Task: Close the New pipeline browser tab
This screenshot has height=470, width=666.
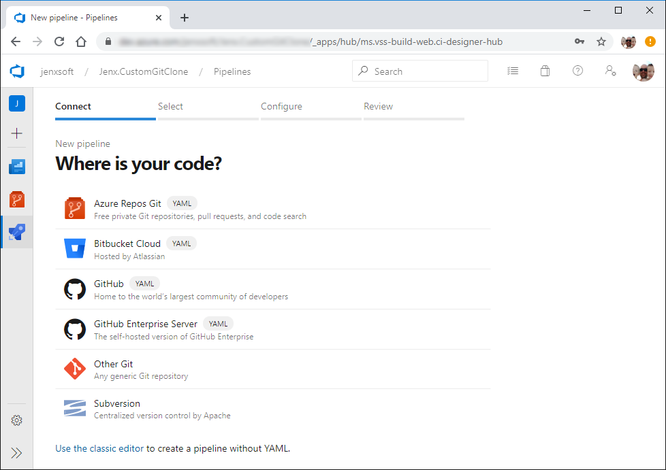Action: (159, 18)
